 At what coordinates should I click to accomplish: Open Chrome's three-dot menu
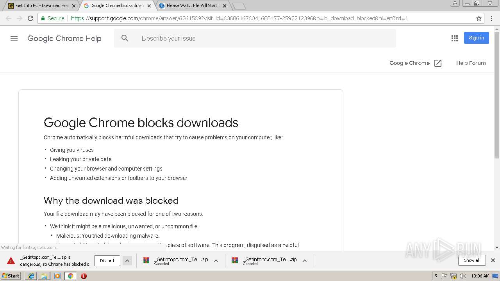tap(492, 18)
